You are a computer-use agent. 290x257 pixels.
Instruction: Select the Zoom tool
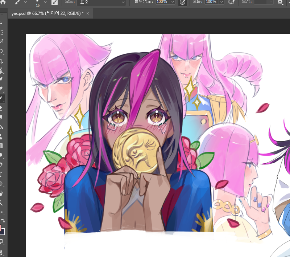pyautogui.click(x=1, y=203)
